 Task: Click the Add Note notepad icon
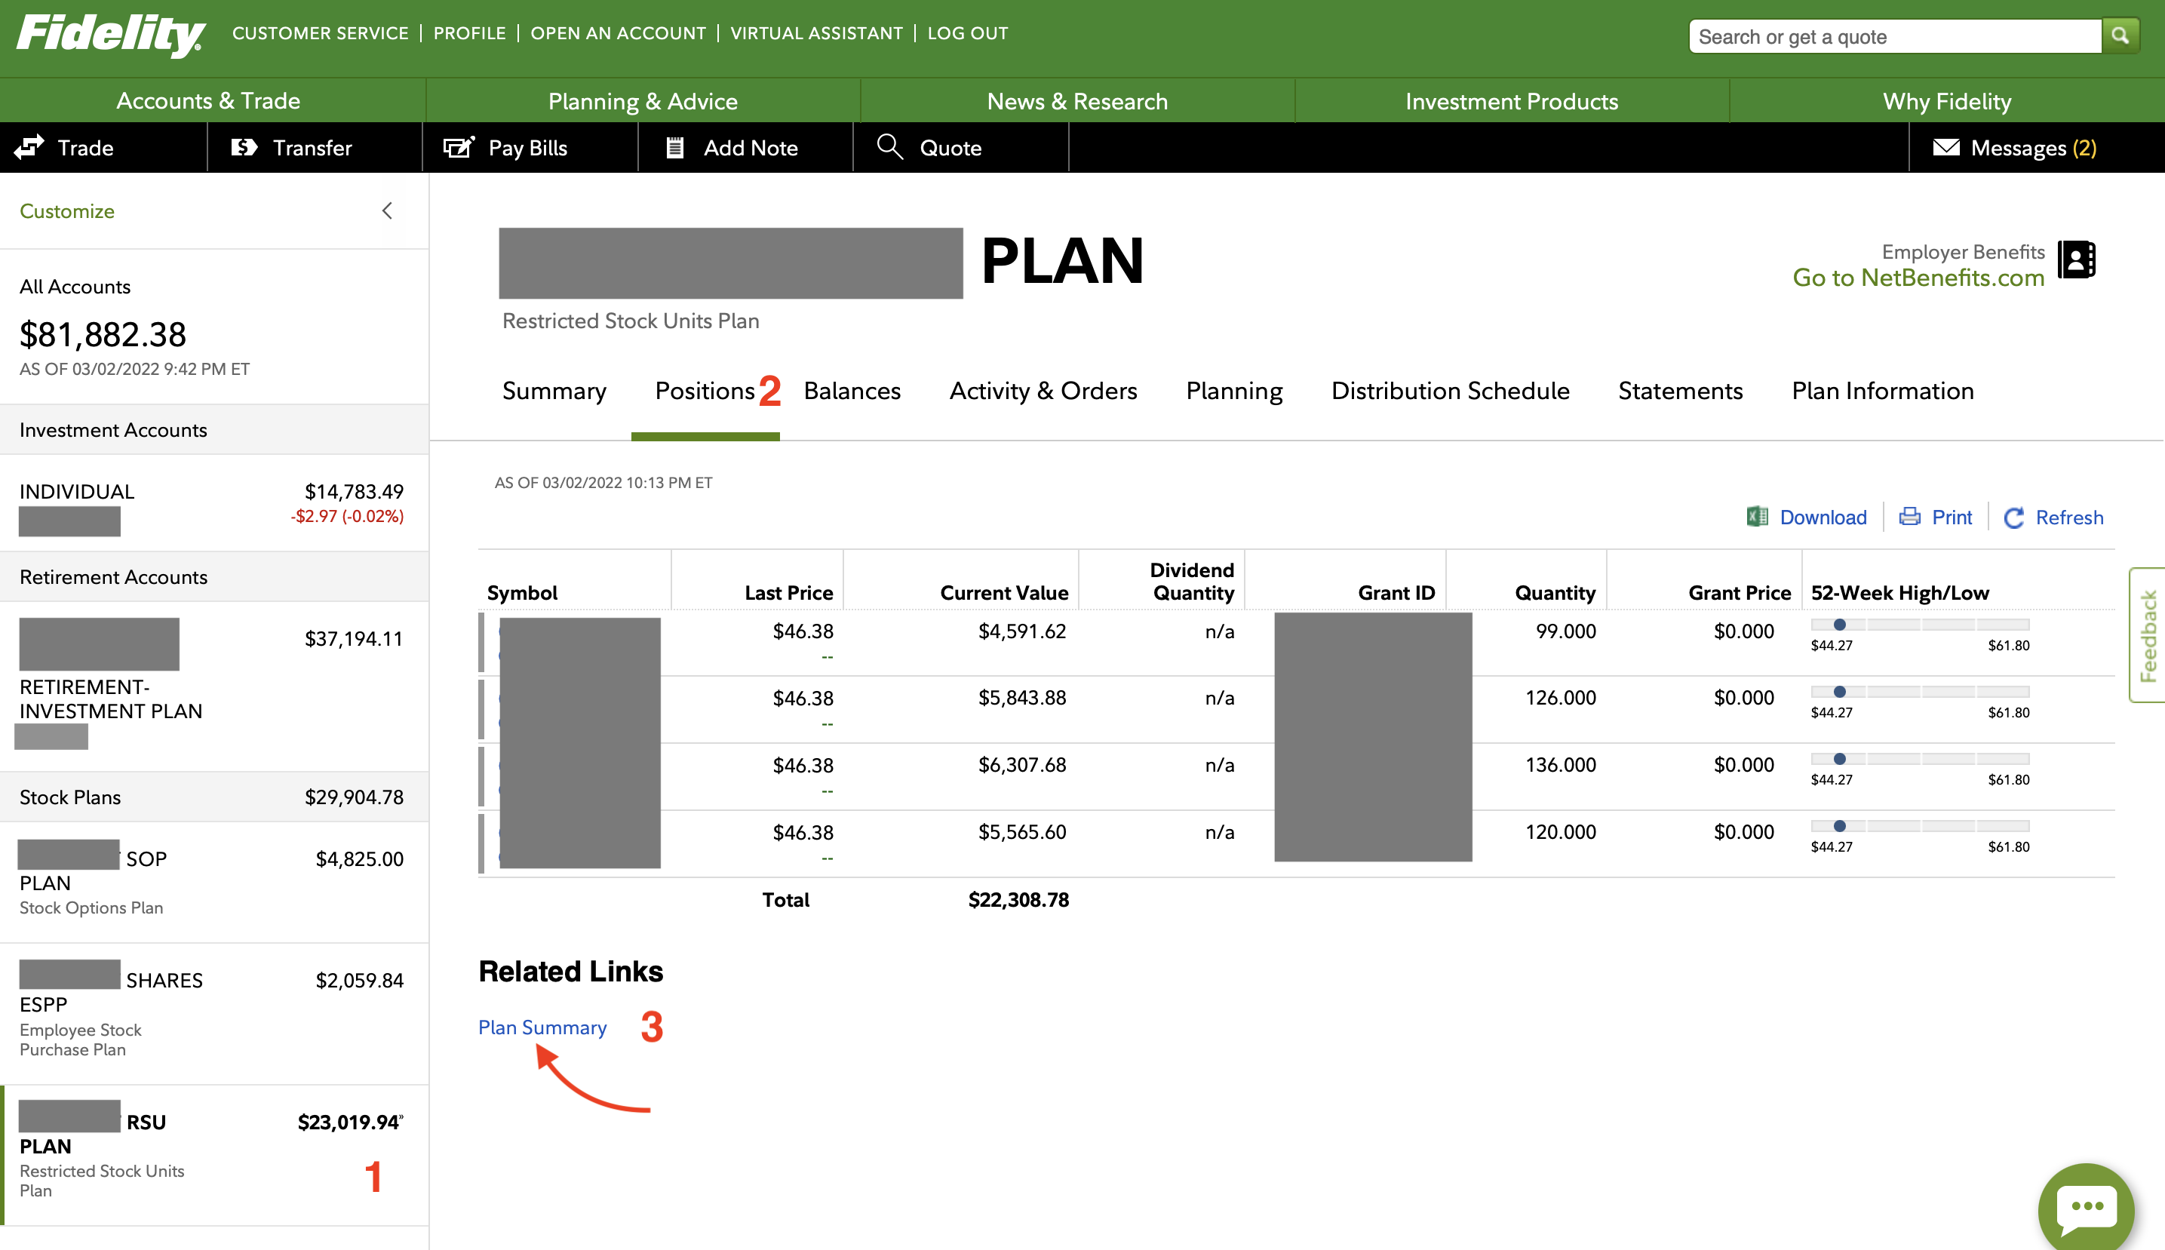(x=676, y=148)
